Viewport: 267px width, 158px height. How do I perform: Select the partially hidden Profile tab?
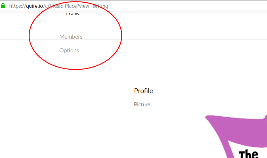coord(73,14)
